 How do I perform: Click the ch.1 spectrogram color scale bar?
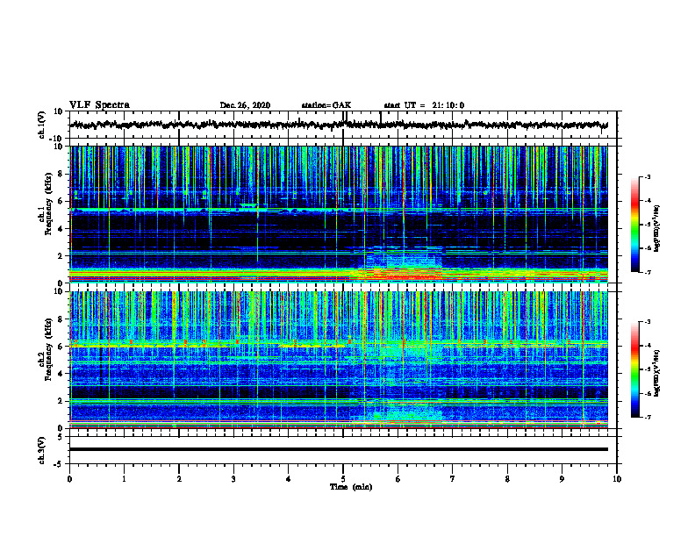pos(635,225)
